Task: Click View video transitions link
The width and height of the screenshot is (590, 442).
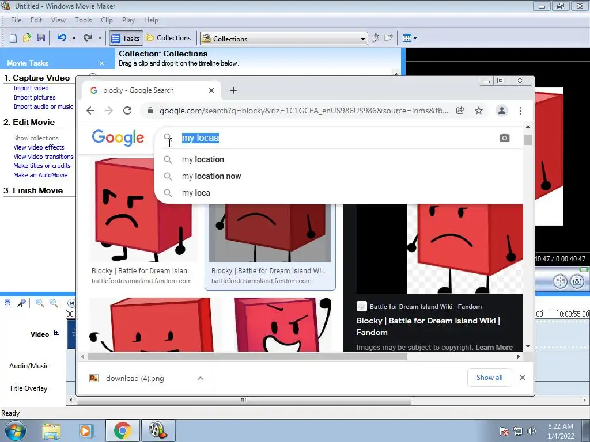Action: click(43, 157)
